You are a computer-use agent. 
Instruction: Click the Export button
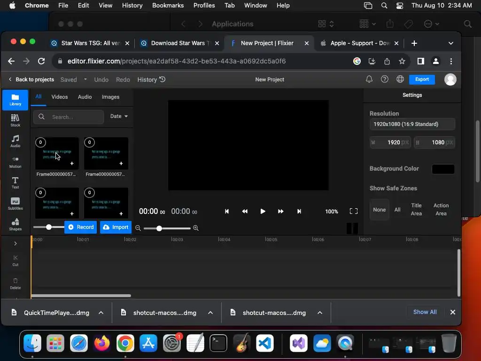point(422,79)
